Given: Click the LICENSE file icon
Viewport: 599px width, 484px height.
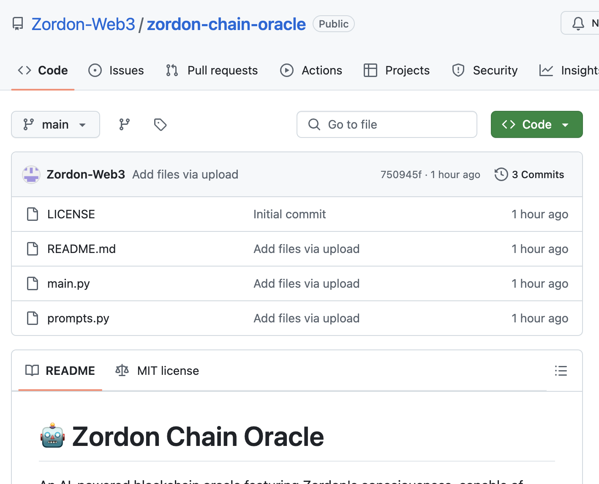Looking at the screenshot, I should point(33,214).
